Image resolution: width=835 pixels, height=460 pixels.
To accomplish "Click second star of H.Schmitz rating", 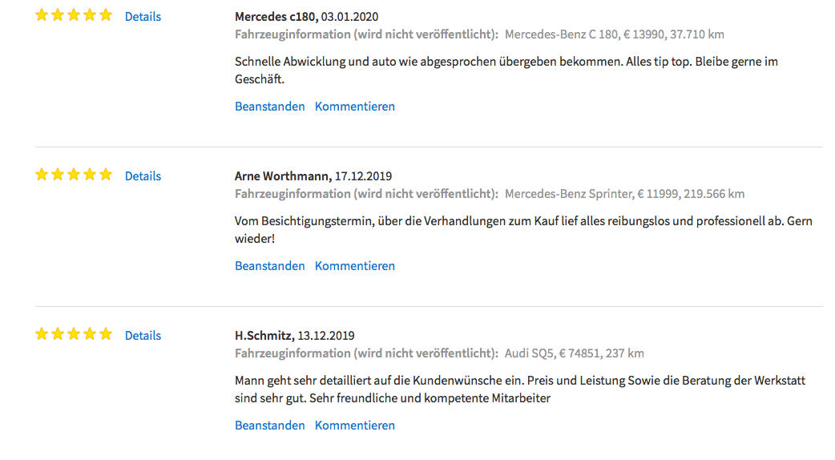I will [x=58, y=334].
